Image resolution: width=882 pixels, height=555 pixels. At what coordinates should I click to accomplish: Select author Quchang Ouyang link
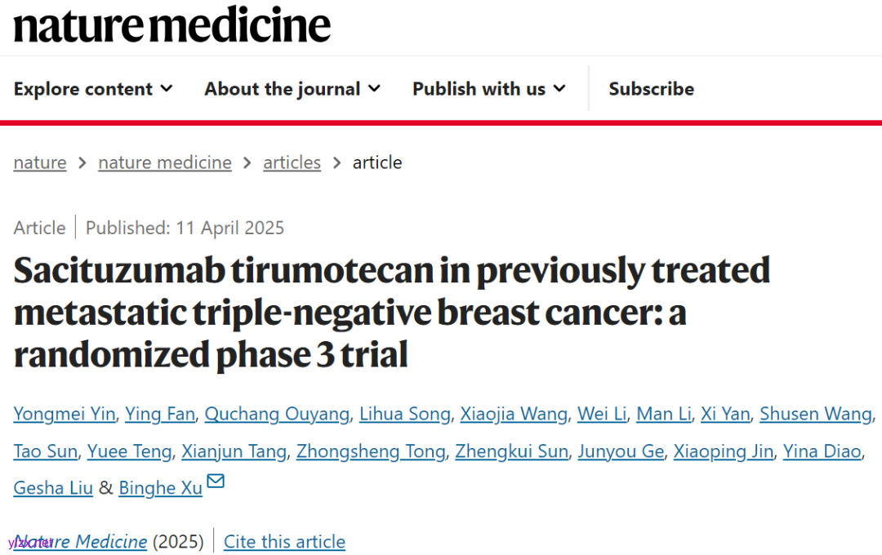click(277, 415)
